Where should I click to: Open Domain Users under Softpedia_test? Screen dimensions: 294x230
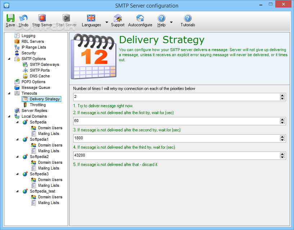(50, 197)
